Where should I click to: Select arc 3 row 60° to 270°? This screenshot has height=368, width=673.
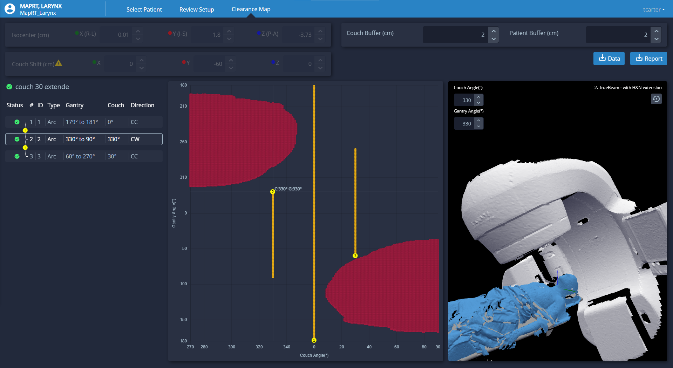84,156
